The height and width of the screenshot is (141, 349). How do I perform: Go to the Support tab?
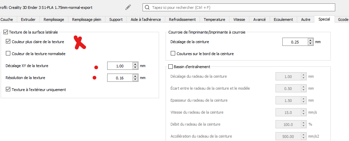[116, 20]
